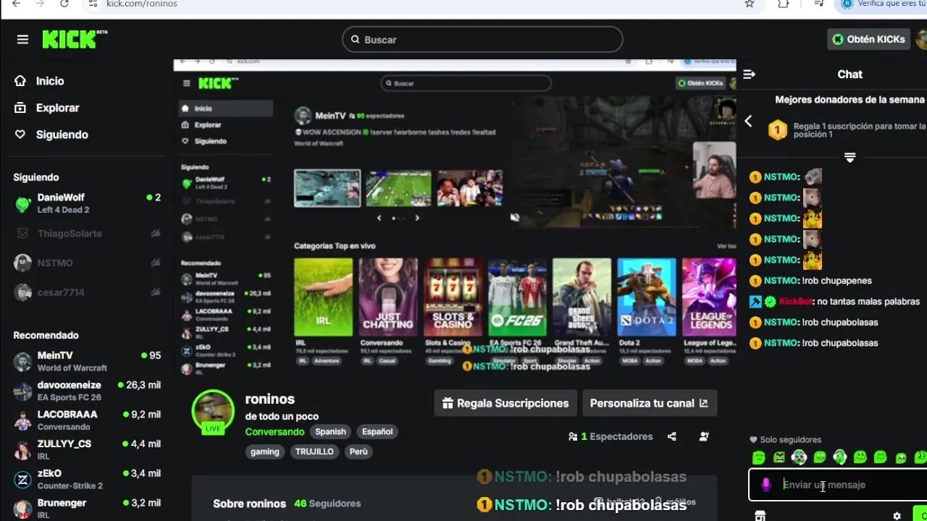Select the TRUJILLO tag

[314, 452]
